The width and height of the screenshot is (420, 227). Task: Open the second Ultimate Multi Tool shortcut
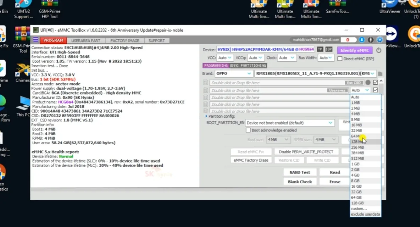285,10
